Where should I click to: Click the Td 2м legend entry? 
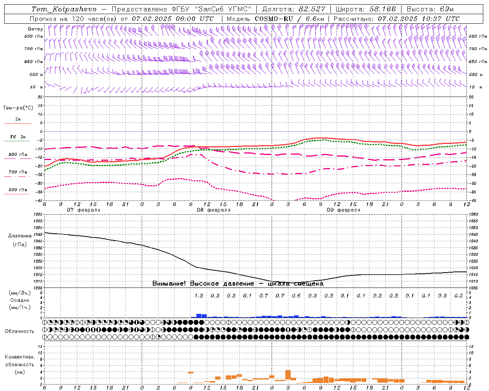(18, 137)
